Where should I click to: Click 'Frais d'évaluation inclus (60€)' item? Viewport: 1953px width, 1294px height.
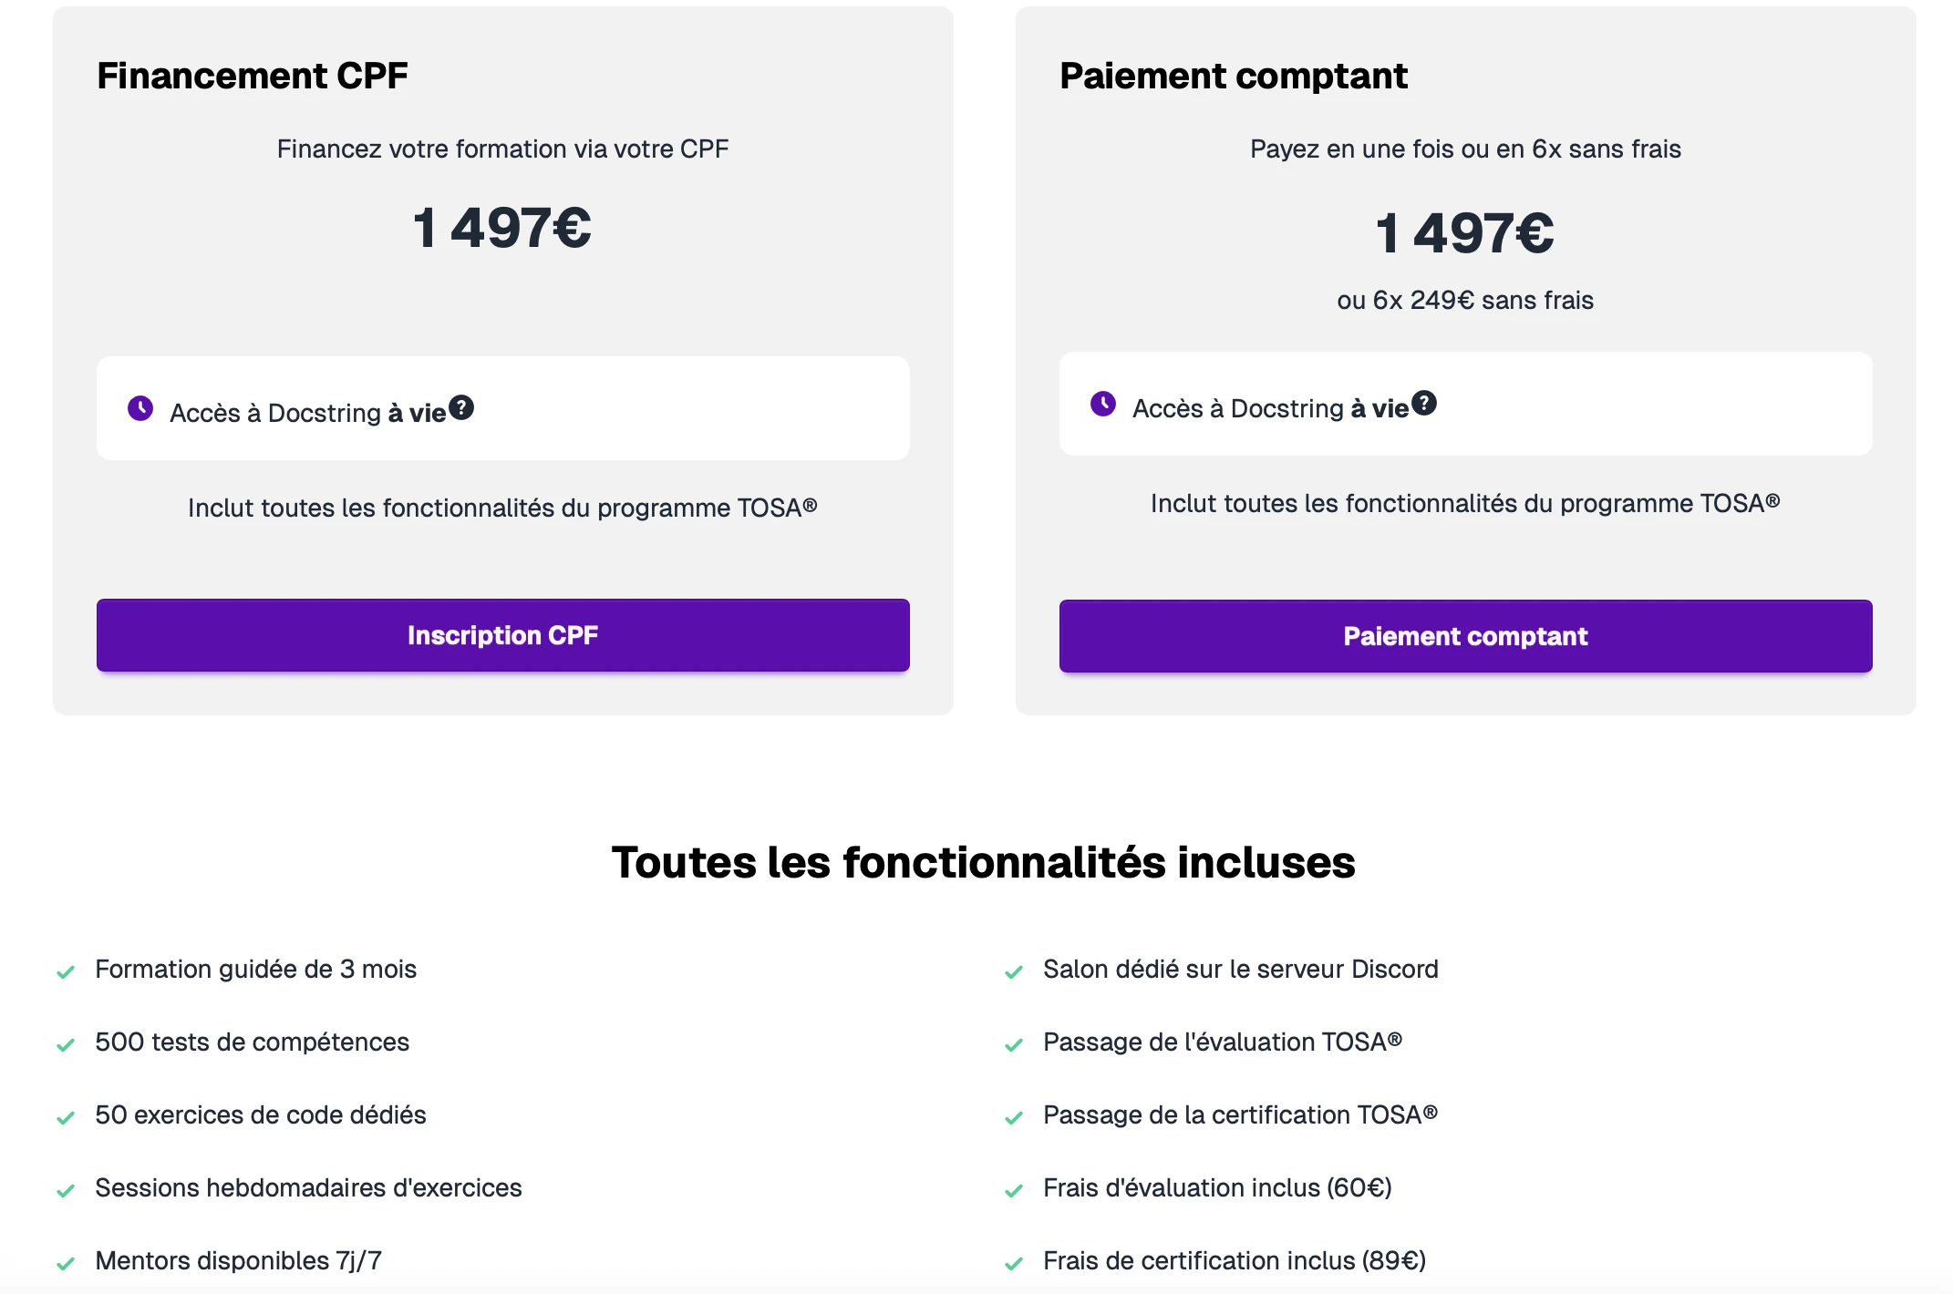click(1217, 1187)
